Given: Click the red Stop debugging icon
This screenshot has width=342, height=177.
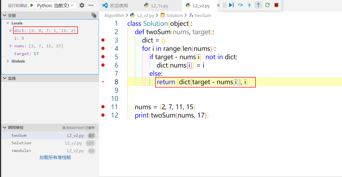Looking at the screenshot, I should point(276,5).
